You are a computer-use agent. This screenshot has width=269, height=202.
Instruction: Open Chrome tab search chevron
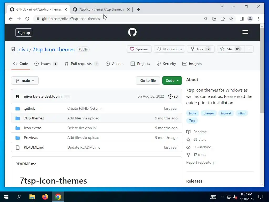click(222, 7)
